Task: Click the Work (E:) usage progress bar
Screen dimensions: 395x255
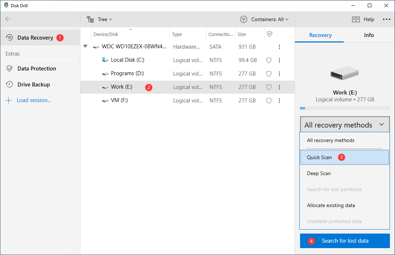Action: pyautogui.click(x=345, y=108)
